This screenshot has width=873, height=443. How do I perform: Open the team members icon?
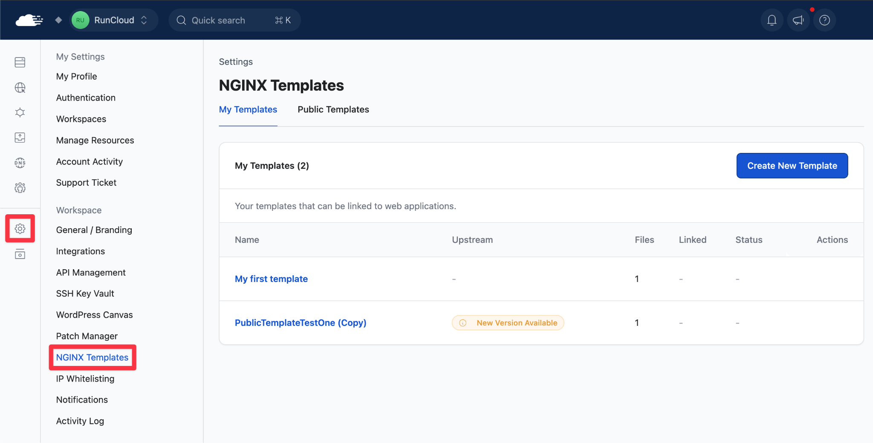20,187
